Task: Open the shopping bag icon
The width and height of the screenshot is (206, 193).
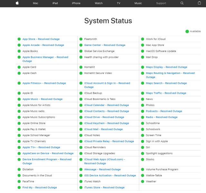Action: pyautogui.click(x=199, y=3)
